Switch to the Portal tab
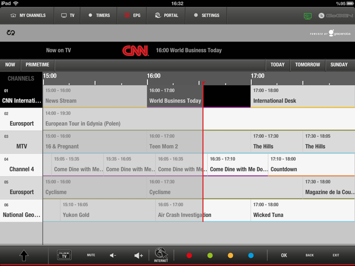355x266 pixels. point(166,16)
